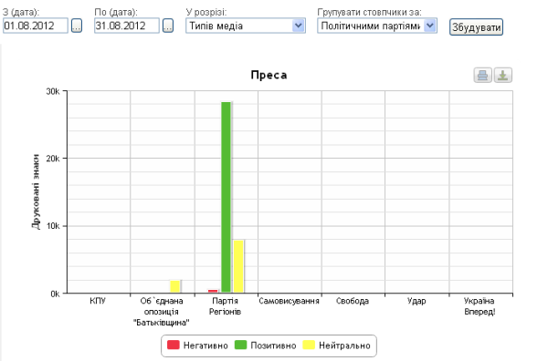Click the chart title Преса
548x361 pixels.
[x=269, y=75]
